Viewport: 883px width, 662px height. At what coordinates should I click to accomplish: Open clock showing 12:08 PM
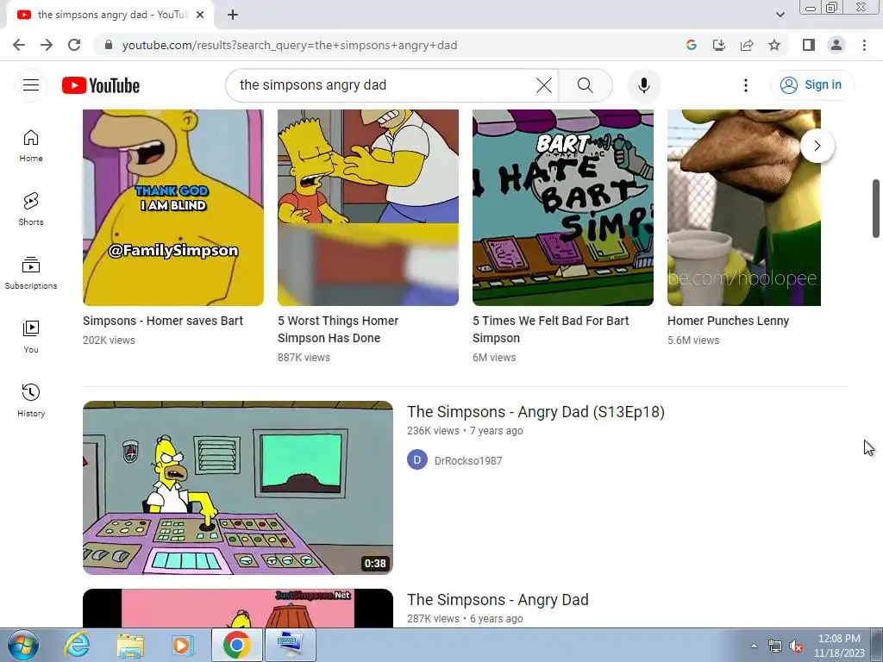click(x=839, y=646)
